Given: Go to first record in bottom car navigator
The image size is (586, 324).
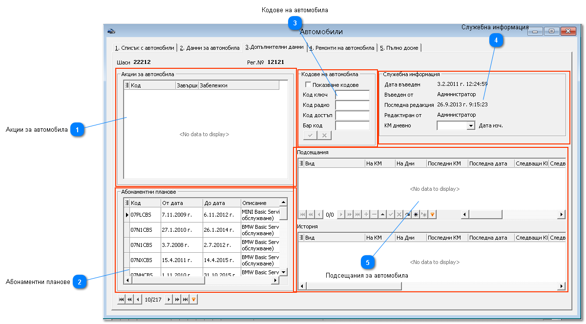Looking at the screenshot, I should click(x=122, y=300).
